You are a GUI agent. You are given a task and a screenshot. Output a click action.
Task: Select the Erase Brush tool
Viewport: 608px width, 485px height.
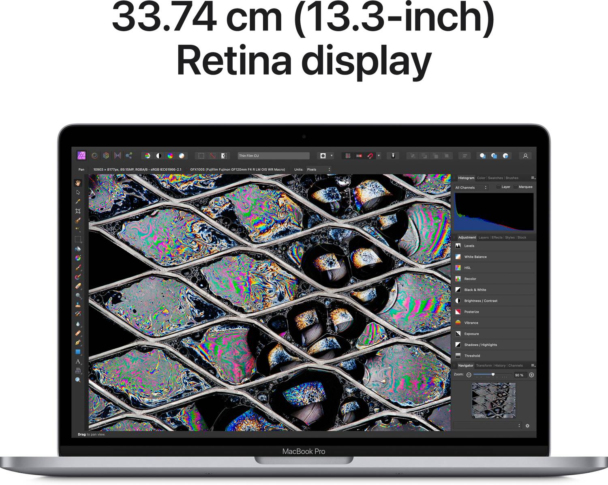click(x=78, y=286)
